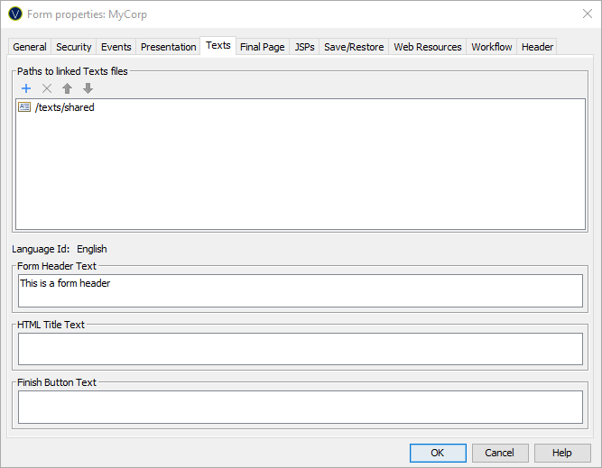Switch to the General tab
The height and width of the screenshot is (468, 602).
[x=30, y=47]
